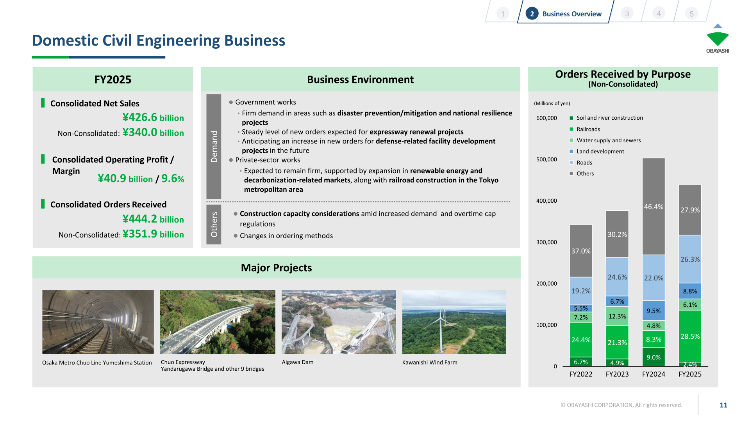Click the FY2022 37.0% Others bar segment
The width and height of the screenshot is (750, 421).
pos(581,251)
